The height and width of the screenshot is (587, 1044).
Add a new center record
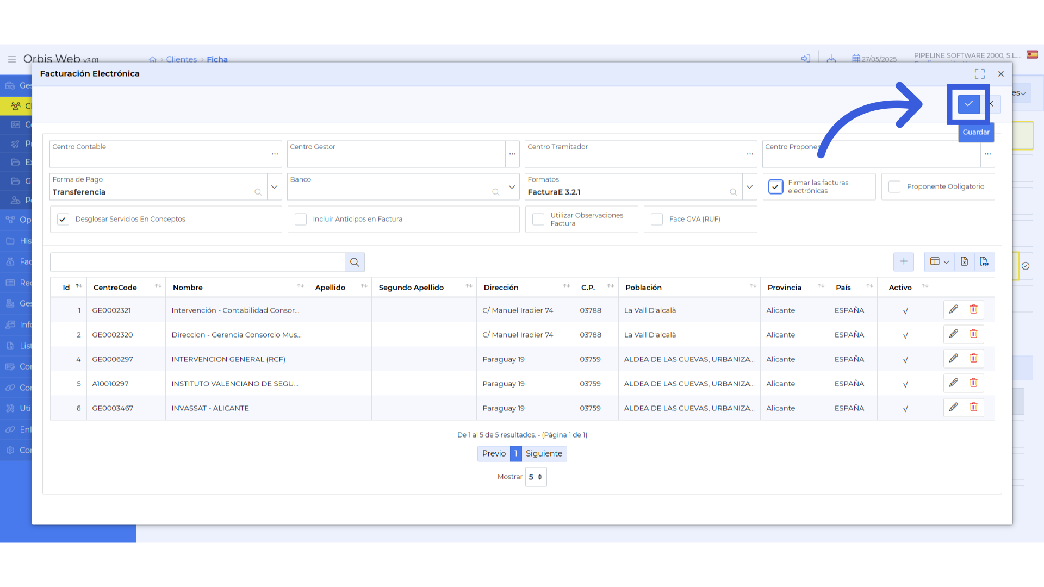[903, 261]
